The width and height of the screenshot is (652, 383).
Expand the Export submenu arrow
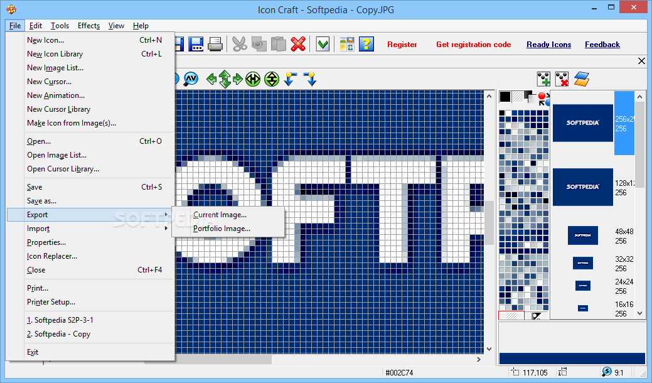pos(166,215)
